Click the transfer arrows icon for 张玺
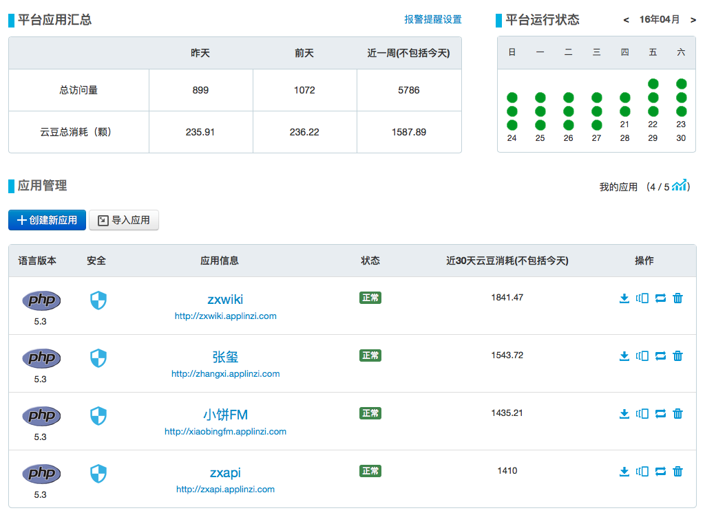 tap(660, 356)
